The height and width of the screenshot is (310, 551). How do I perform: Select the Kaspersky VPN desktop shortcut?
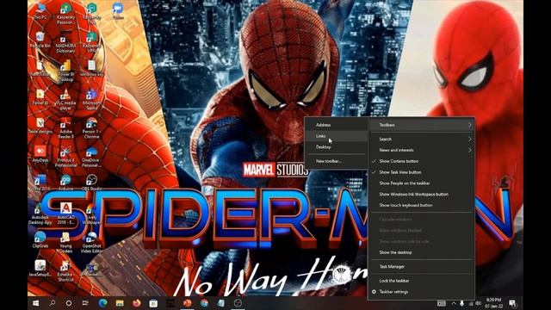click(92, 42)
